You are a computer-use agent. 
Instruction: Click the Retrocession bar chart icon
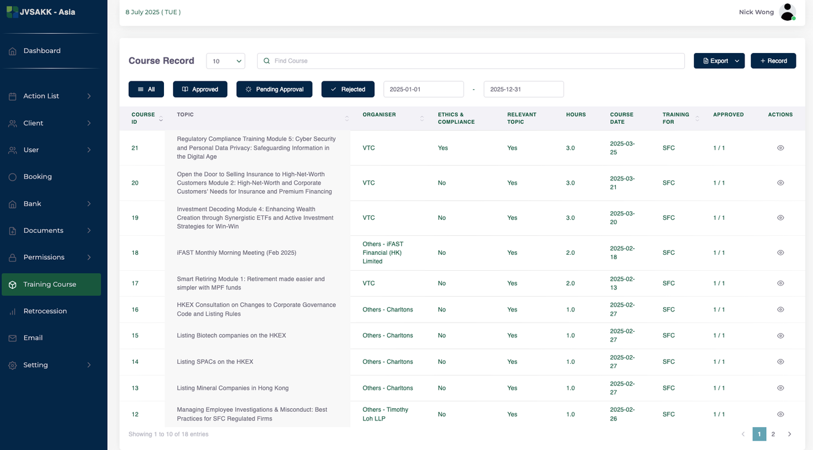(x=12, y=311)
